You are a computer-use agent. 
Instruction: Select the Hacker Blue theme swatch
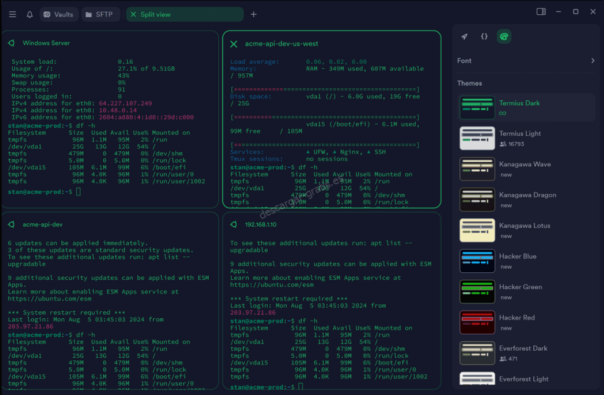(477, 260)
